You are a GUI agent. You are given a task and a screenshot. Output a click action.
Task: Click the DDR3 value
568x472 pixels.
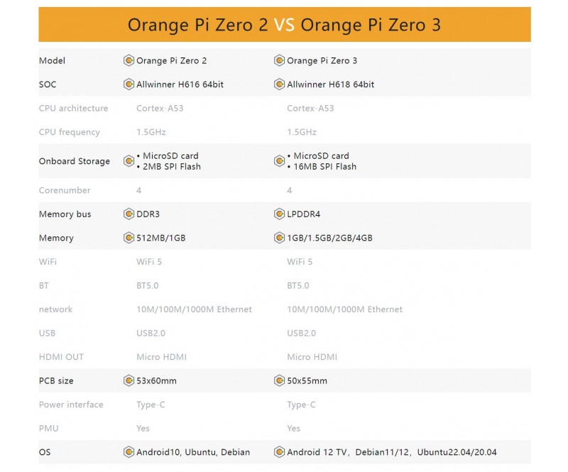coord(148,214)
